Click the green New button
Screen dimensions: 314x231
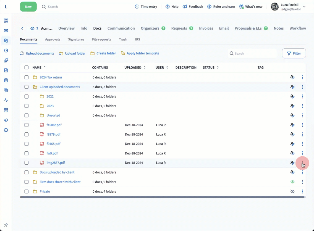pyautogui.click(x=28, y=7)
